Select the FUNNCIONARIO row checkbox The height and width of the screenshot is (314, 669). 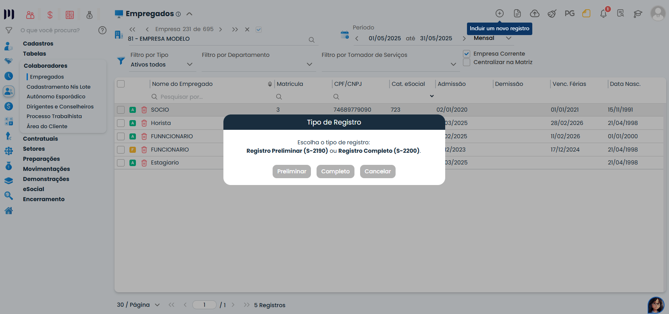[121, 136]
